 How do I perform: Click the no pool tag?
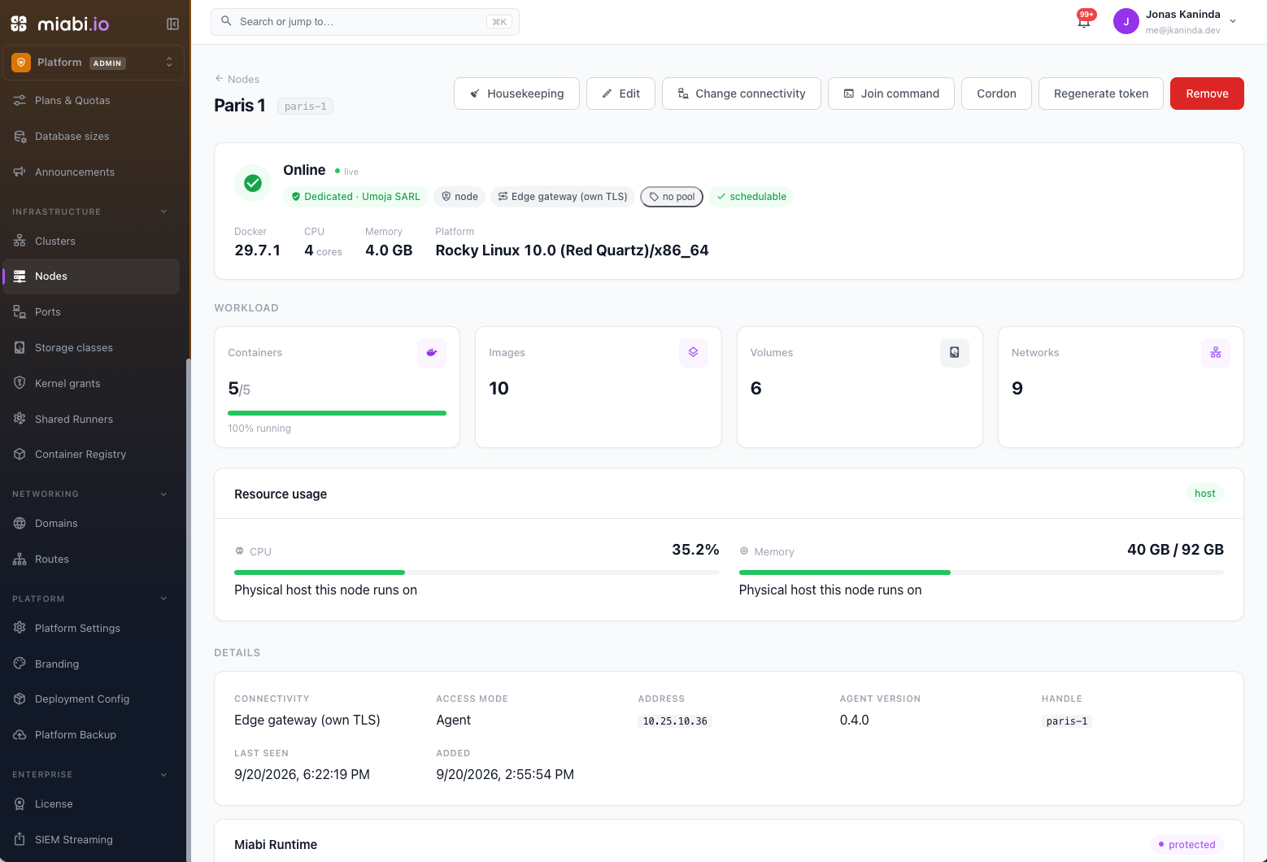pyautogui.click(x=672, y=197)
